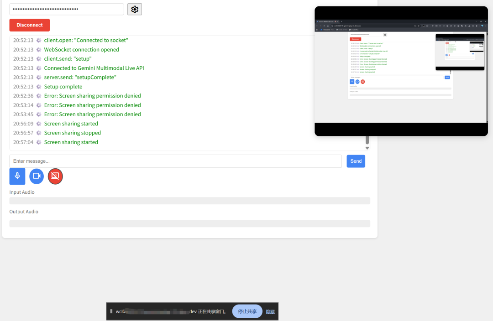This screenshot has height=321, width=493.
Task: Click icon beside "Screen sharing stopped" entry
Action: point(39,133)
